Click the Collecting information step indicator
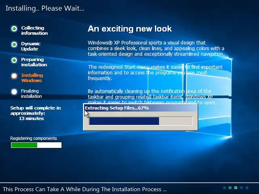 14,29
